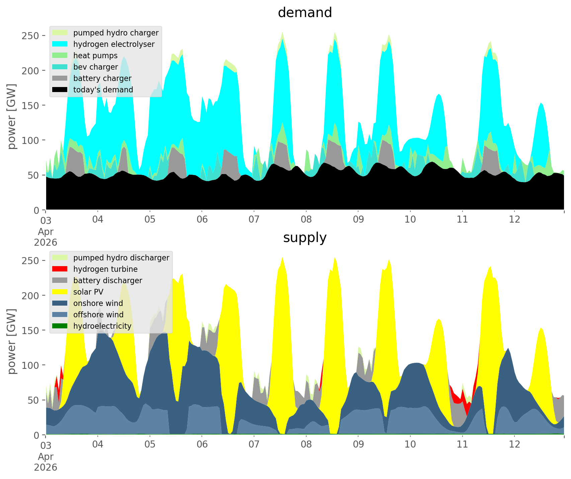
Task: Select the 'battery discharger' legend label
Action: coord(107,281)
